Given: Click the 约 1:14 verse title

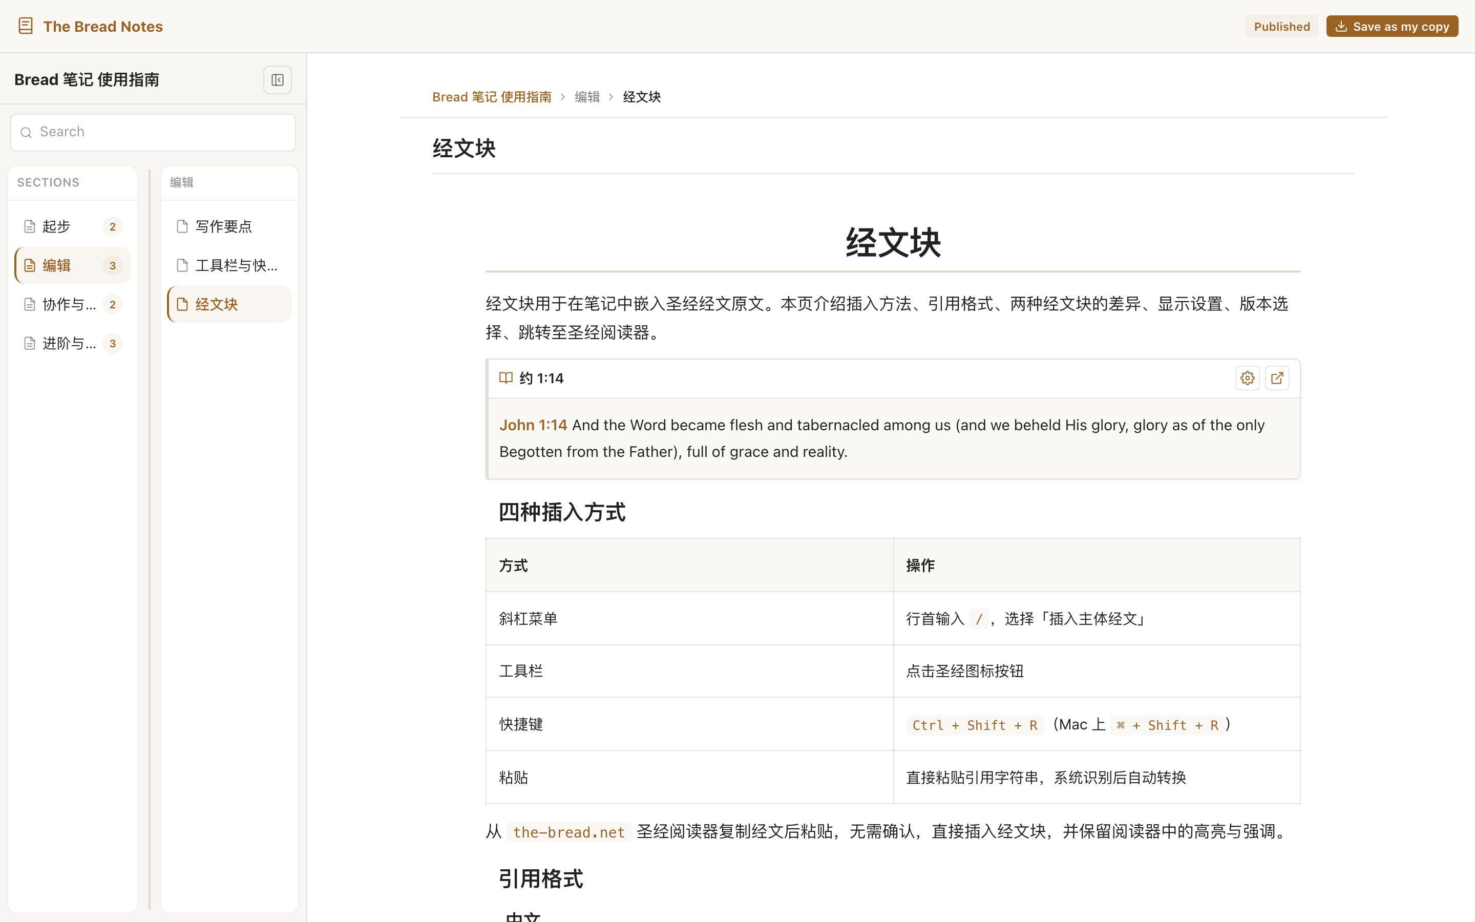Looking at the screenshot, I should click(541, 378).
